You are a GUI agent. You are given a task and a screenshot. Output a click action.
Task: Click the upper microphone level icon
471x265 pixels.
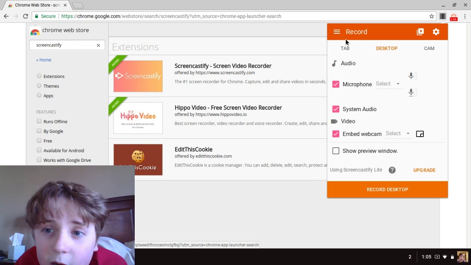coord(411,76)
